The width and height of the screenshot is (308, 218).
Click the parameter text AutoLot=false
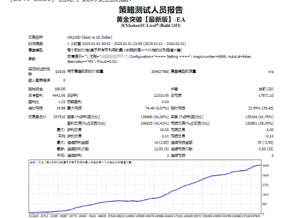pyautogui.click(x=239, y=57)
